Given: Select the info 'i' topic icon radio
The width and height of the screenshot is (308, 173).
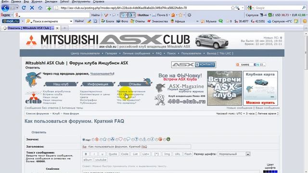Looking at the screenshot, I should point(149,140).
